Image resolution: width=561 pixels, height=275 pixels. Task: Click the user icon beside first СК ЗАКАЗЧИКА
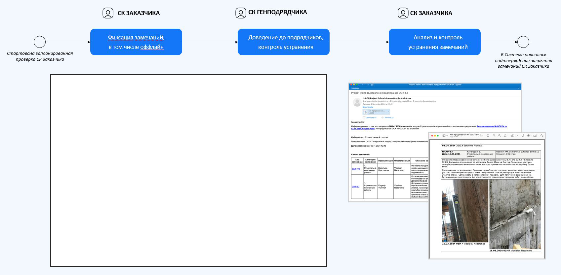(x=108, y=13)
